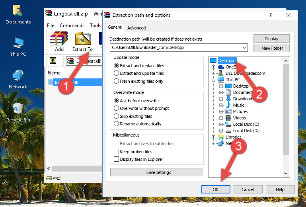Select This PC computer icon in tree
Screen dimensions: 306x207
221,80
